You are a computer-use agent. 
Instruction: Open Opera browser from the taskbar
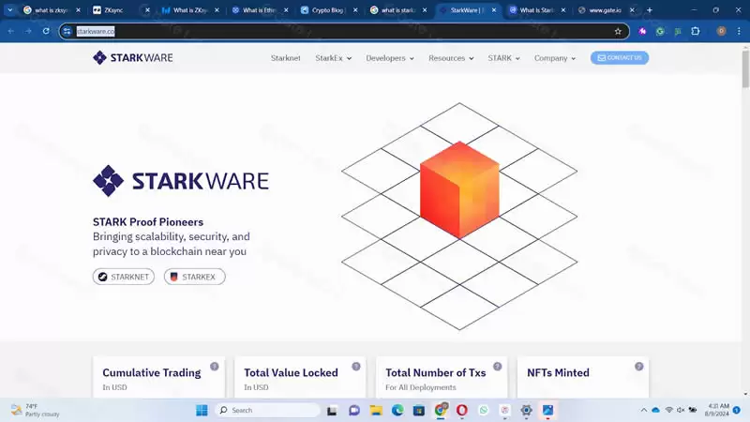[x=462, y=411]
